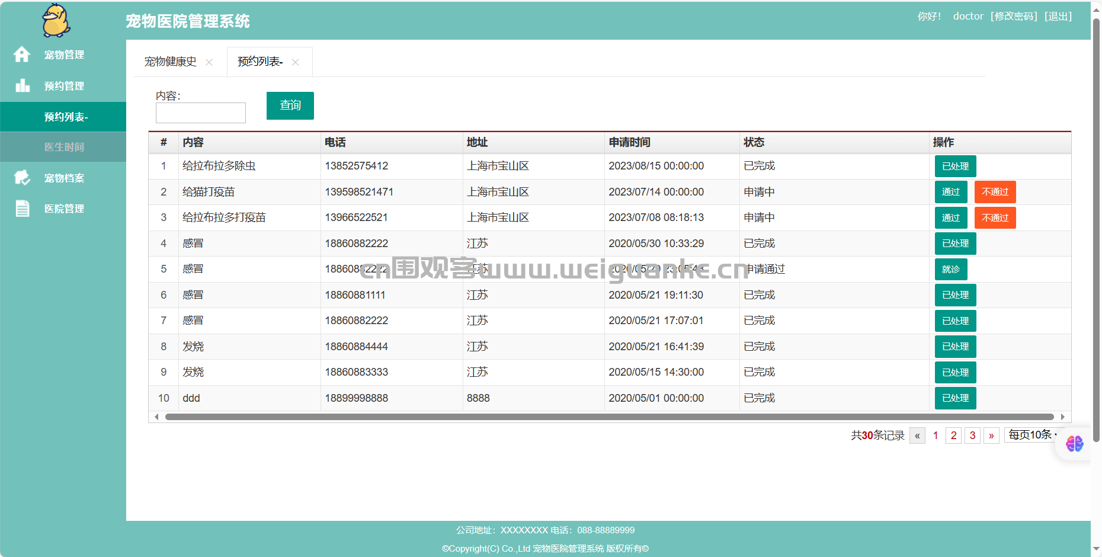The image size is (1102, 557).
Task: Click 已处理 button in row 9
Action: pos(956,373)
